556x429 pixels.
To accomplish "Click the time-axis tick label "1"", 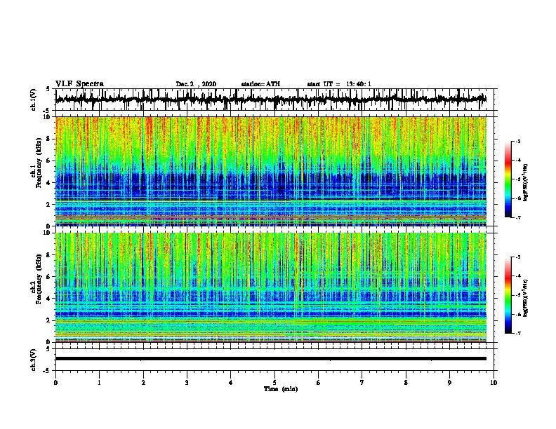I will tap(99, 383).
